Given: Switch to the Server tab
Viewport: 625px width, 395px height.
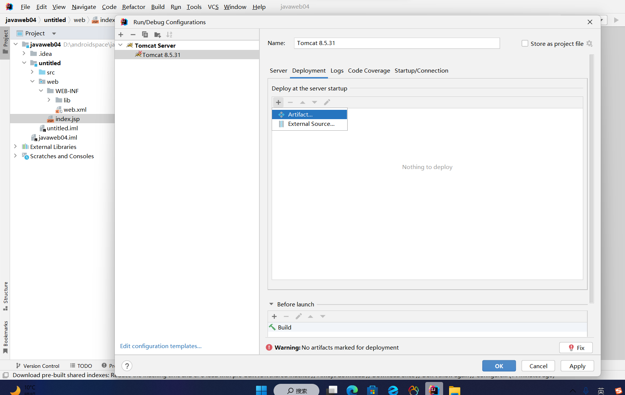Looking at the screenshot, I should (278, 71).
